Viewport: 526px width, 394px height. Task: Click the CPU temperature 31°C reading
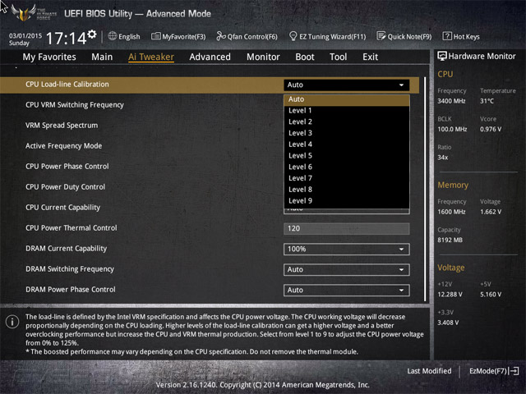click(487, 101)
